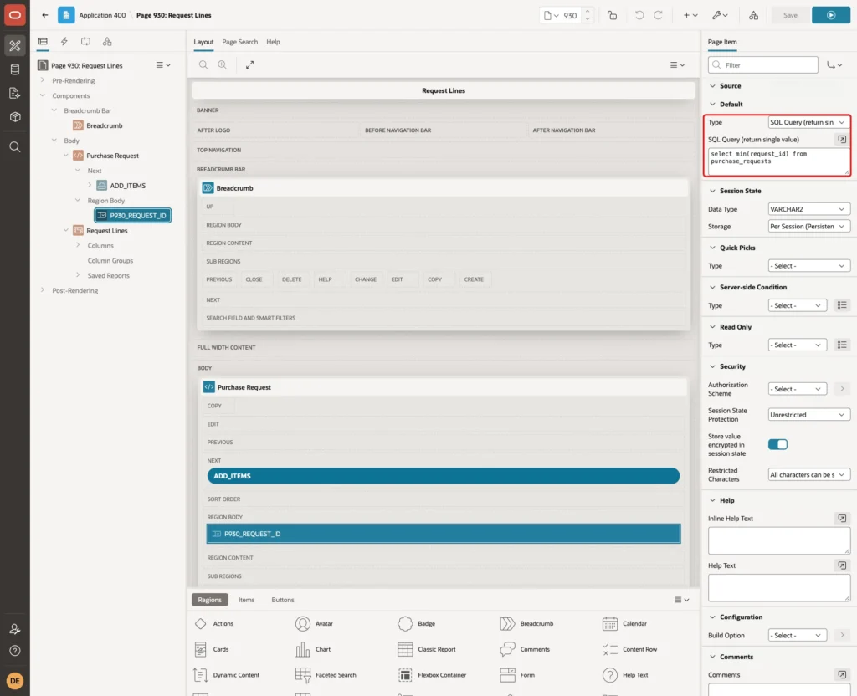Switch gallery to Items tab
The width and height of the screenshot is (857, 696).
click(x=247, y=600)
